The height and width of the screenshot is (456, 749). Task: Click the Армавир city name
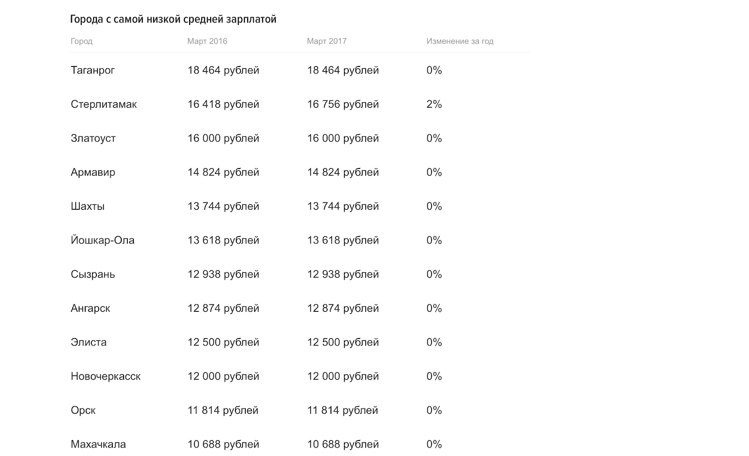click(93, 172)
